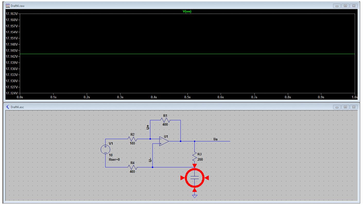Click the Draft4.asc window title text
The image size is (363, 205).
(x=17, y=107)
